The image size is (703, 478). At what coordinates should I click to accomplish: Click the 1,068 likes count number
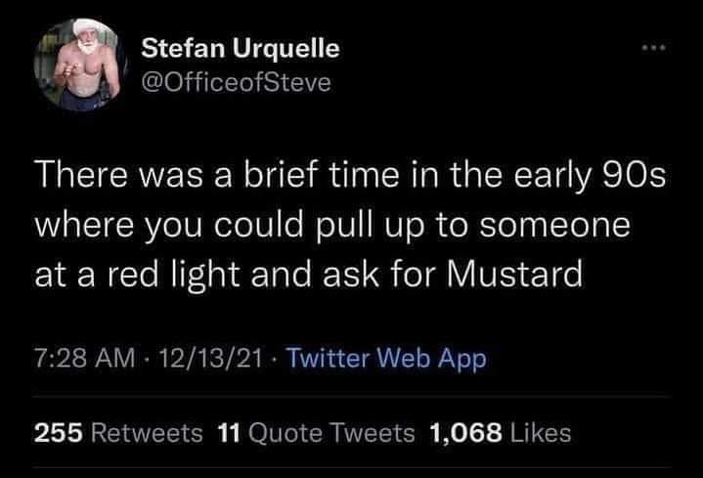(463, 431)
